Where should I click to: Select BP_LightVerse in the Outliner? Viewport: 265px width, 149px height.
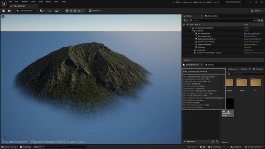[x=204, y=34]
